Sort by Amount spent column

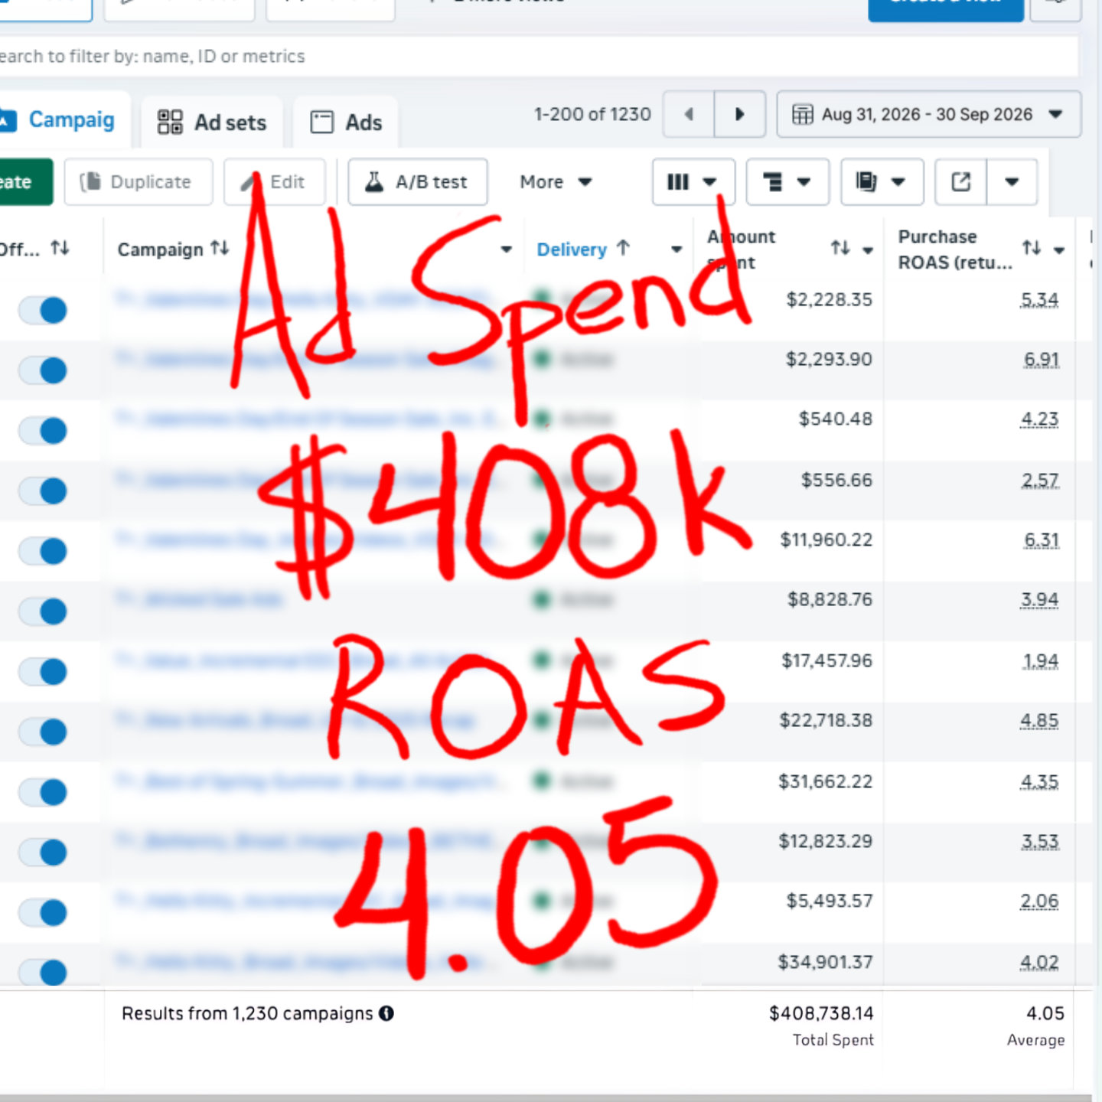pyautogui.click(x=840, y=248)
